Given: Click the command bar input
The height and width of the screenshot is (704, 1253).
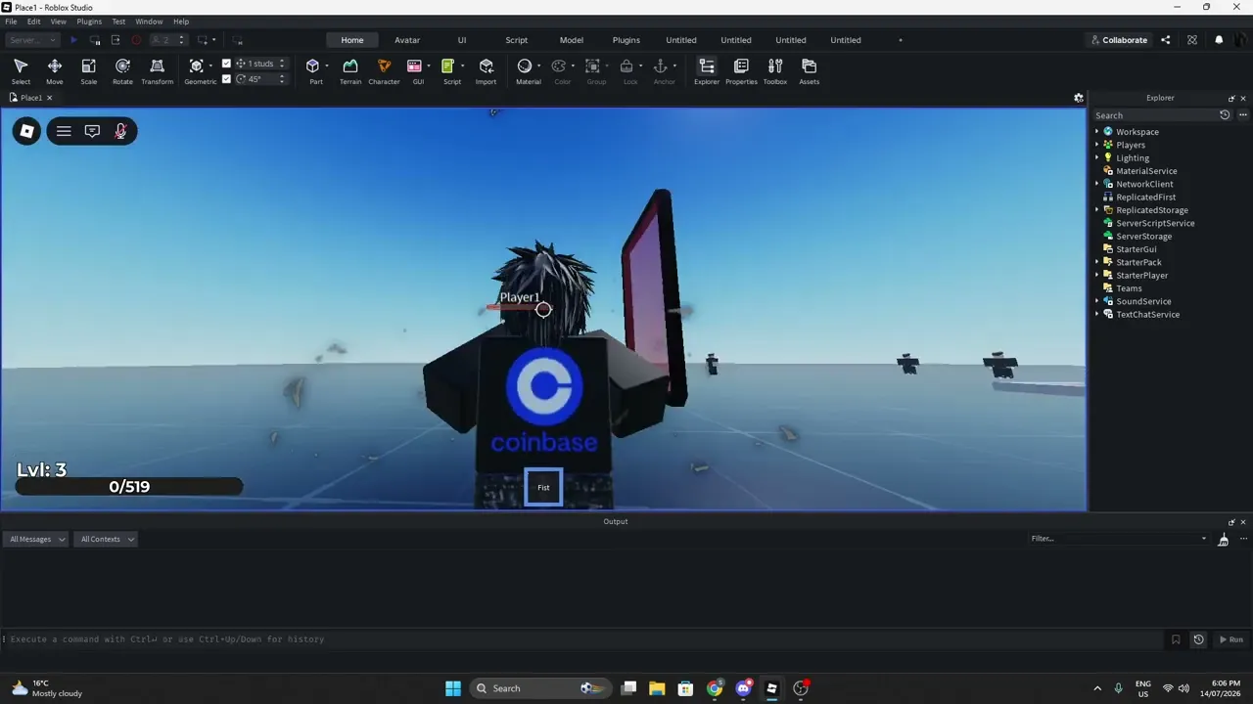Looking at the screenshot, I should pos(582,639).
